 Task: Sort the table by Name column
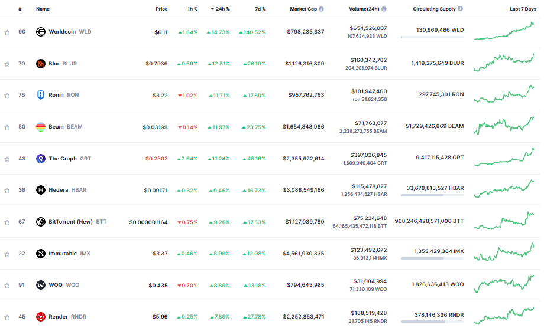click(43, 9)
